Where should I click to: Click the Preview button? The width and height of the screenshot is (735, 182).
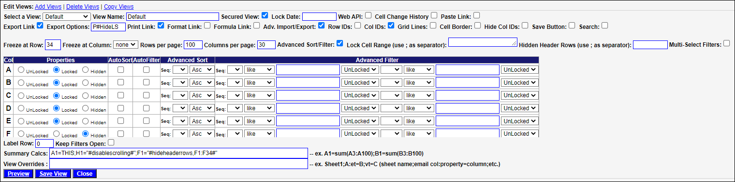click(x=18, y=174)
